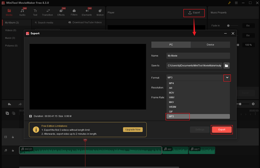Open the Motion tab
The height and width of the screenshot is (168, 260).
[100, 13]
